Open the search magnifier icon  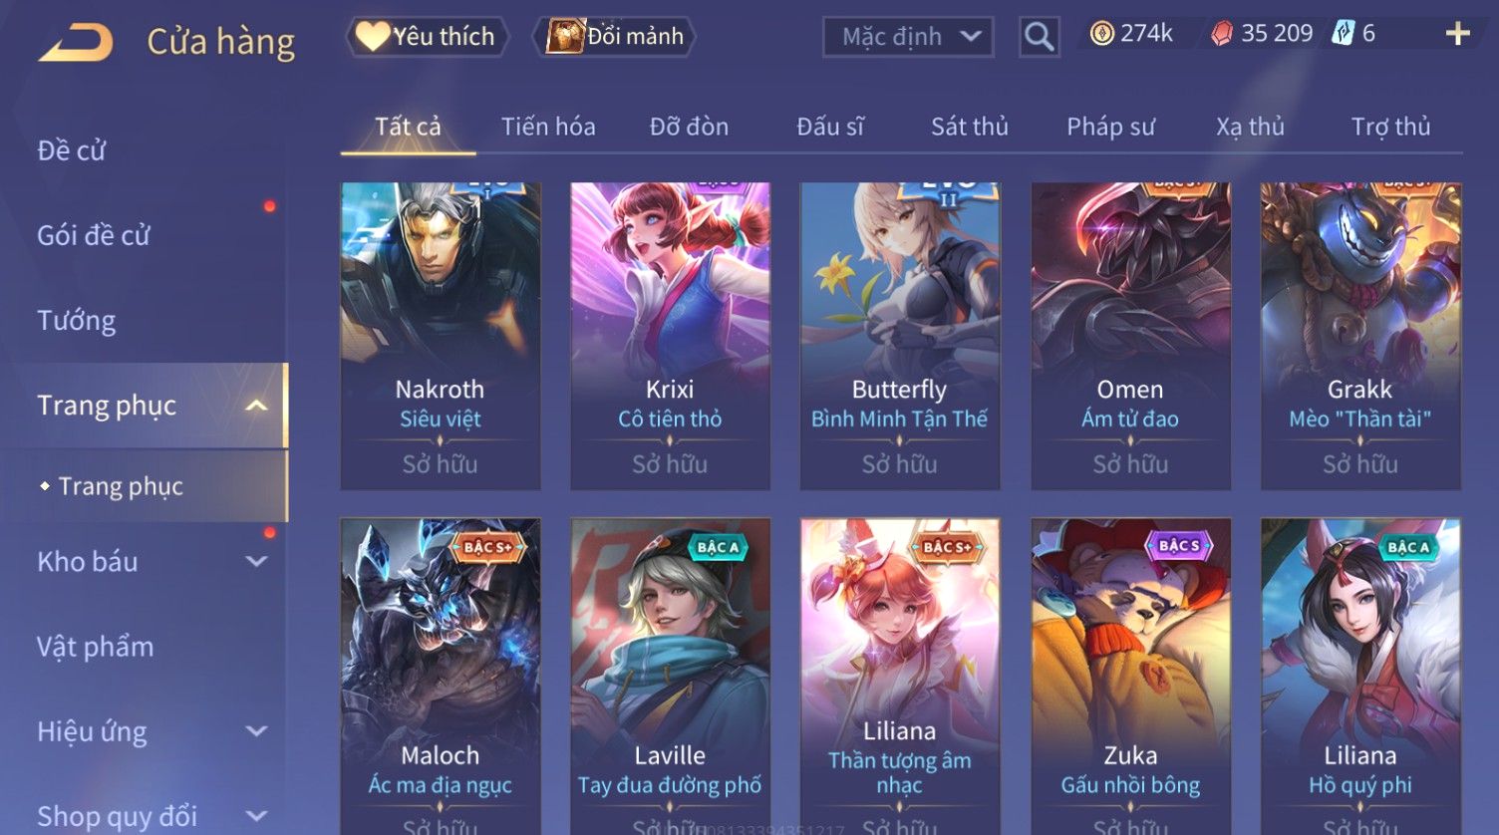1039,37
